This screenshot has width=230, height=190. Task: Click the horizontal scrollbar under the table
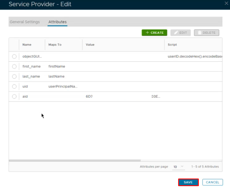point(75,161)
